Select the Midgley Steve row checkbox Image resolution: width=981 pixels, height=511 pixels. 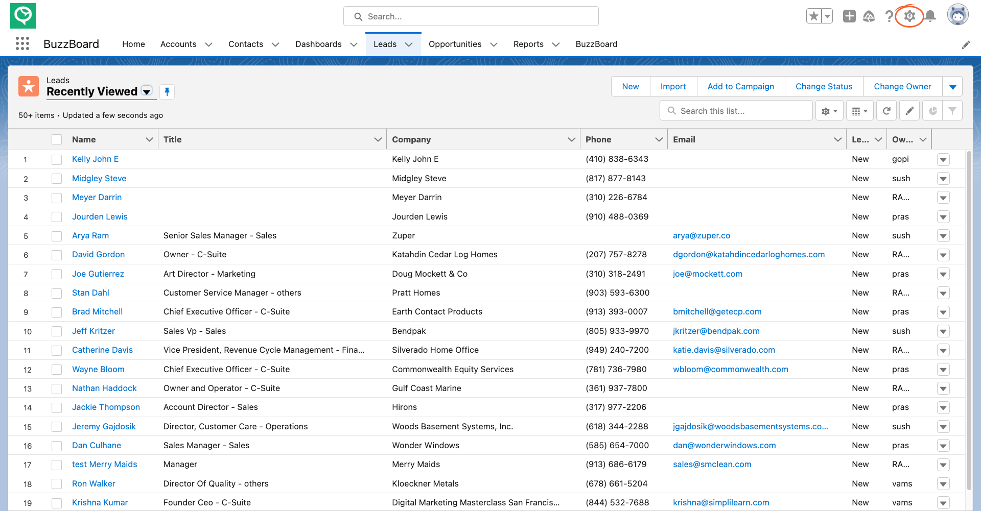[57, 179]
